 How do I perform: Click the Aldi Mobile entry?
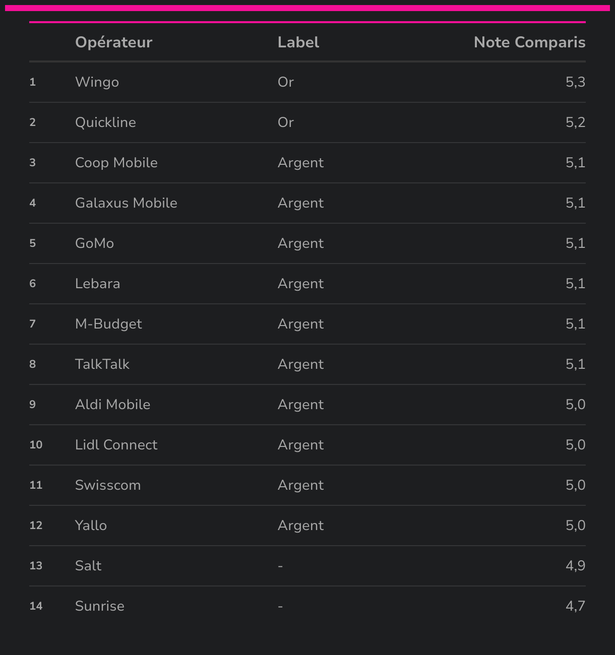[x=112, y=405]
